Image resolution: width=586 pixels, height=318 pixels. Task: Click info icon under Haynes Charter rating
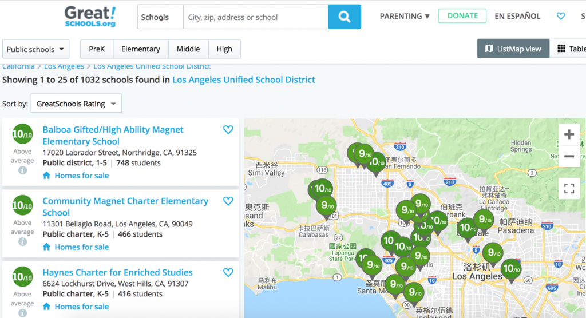(22, 313)
